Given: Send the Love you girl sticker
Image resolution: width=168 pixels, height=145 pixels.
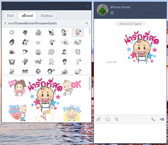Looking at the screenshot, I should pos(17,88).
